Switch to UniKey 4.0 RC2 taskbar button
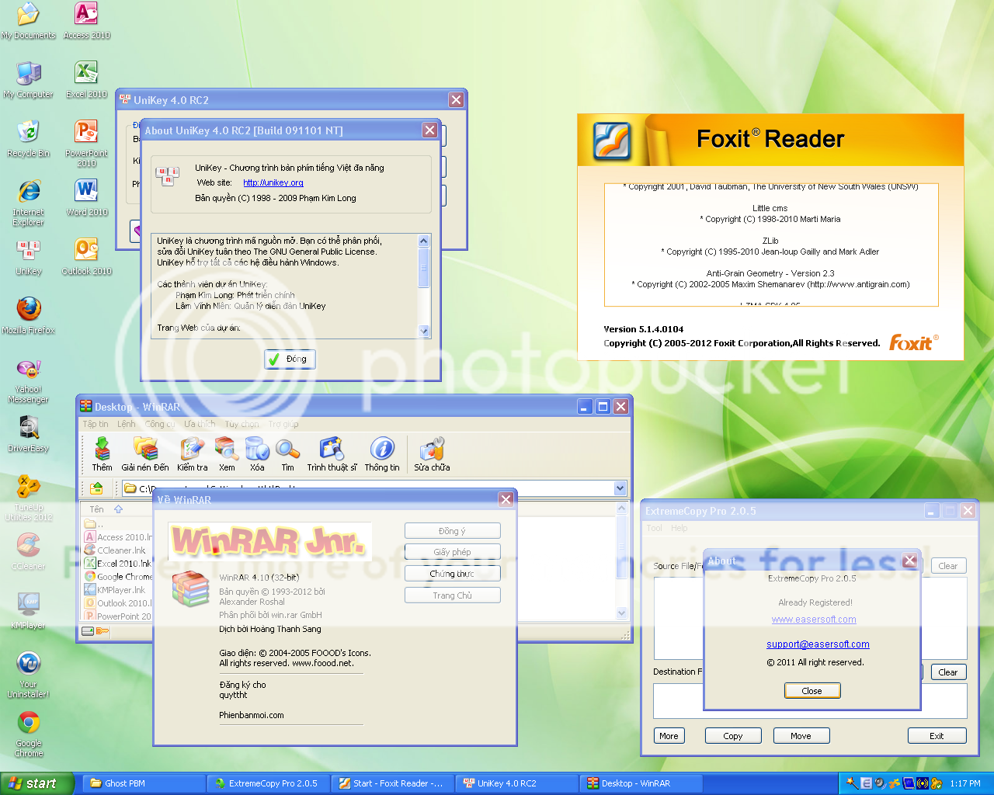Screen dimensions: 994x795 (516, 783)
